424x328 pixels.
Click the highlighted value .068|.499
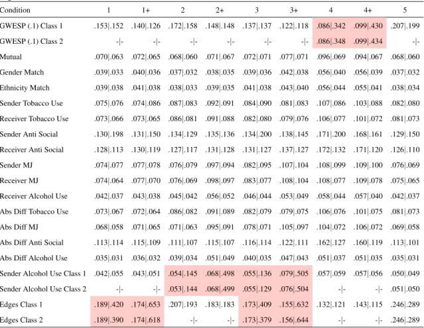[x=220, y=289]
